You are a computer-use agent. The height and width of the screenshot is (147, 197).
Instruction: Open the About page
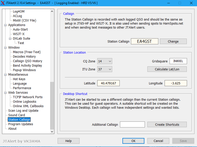(x=12, y=129)
